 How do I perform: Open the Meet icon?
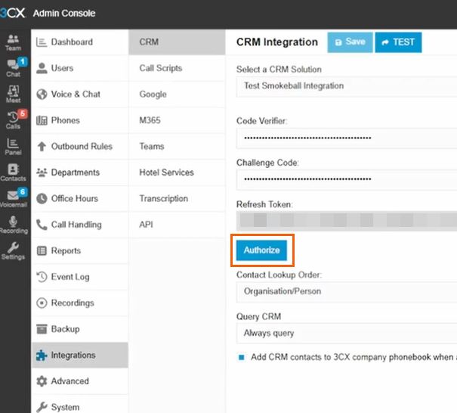[x=13, y=94]
